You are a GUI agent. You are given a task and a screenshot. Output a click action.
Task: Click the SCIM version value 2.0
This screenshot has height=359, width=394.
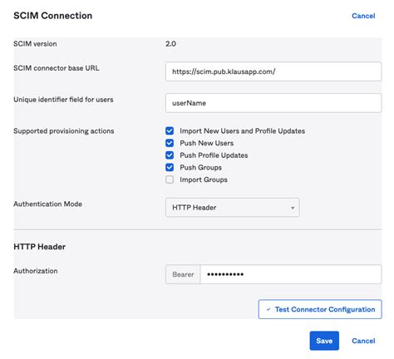tap(170, 44)
